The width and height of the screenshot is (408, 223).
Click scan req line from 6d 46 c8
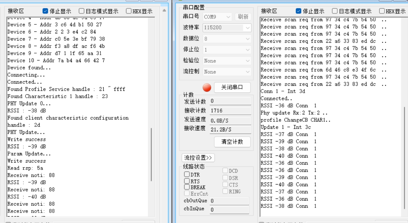tap(323, 70)
